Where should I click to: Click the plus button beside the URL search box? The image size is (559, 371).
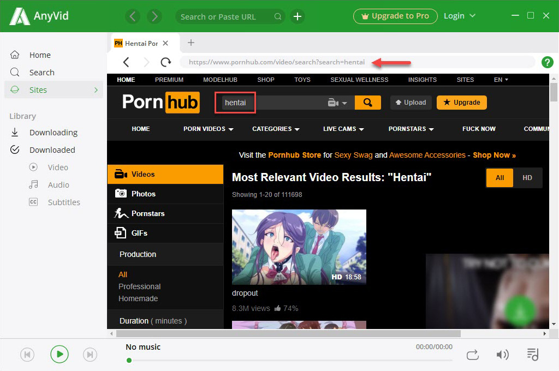[298, 16]
